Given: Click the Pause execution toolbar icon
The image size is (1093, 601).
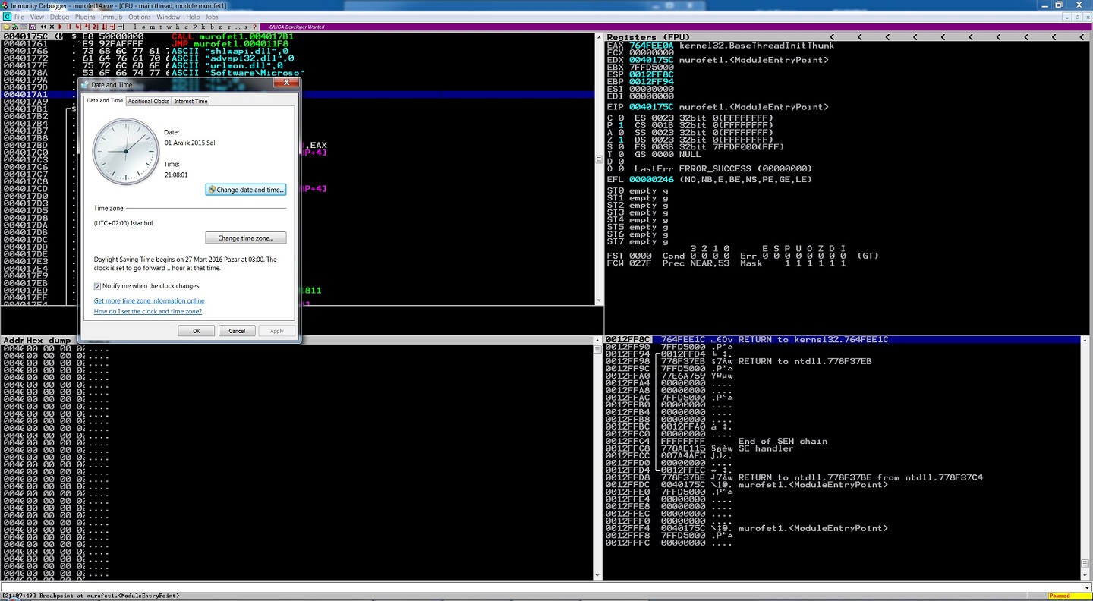Looking at the screenshot, I should click(x=68, y=27).
